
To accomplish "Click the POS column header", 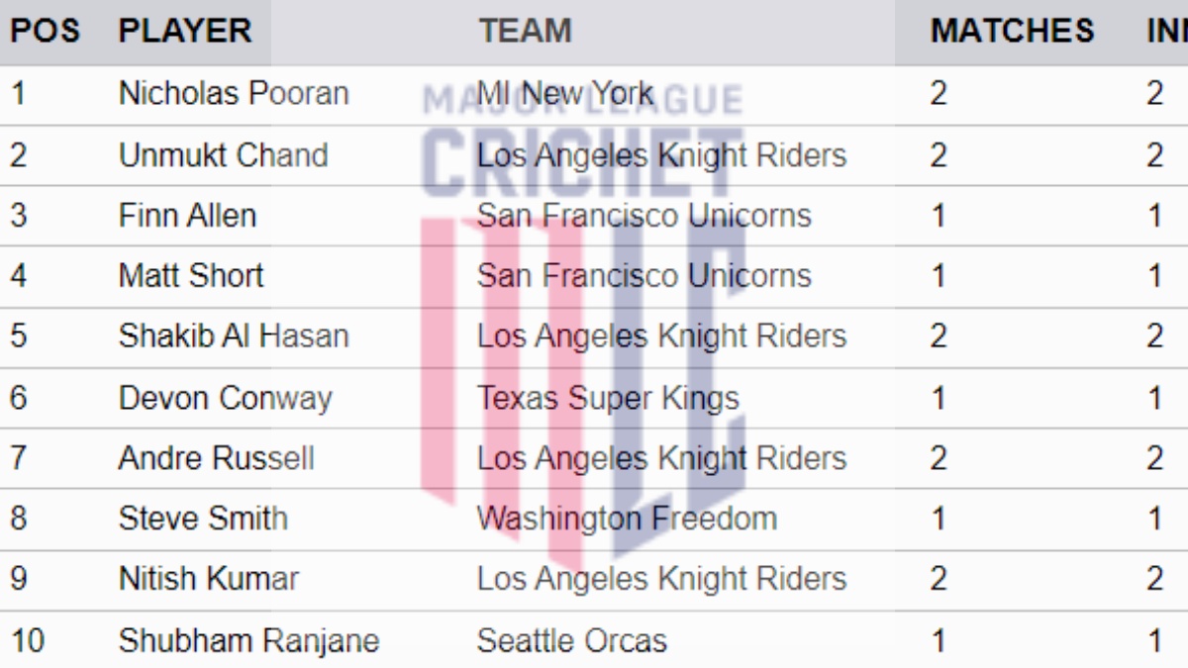I will 45,31.
